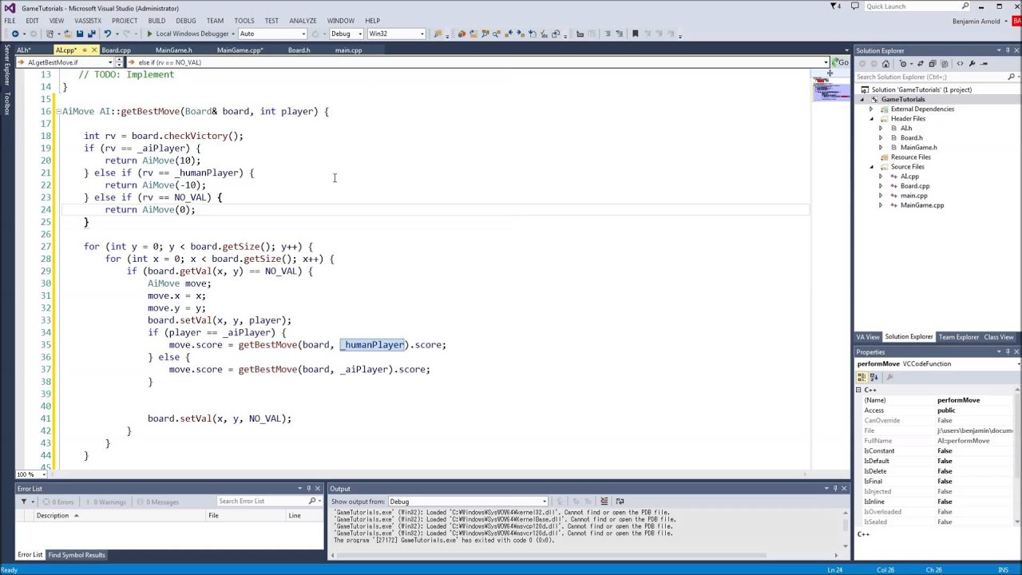
Task: Switch to the Team Explorer tab
Action: pos(958,337)
